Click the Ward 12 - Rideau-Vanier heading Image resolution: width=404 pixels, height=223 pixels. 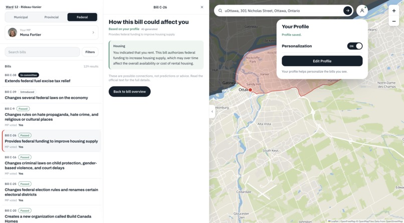pyautogui.click(x=24, y=7)
